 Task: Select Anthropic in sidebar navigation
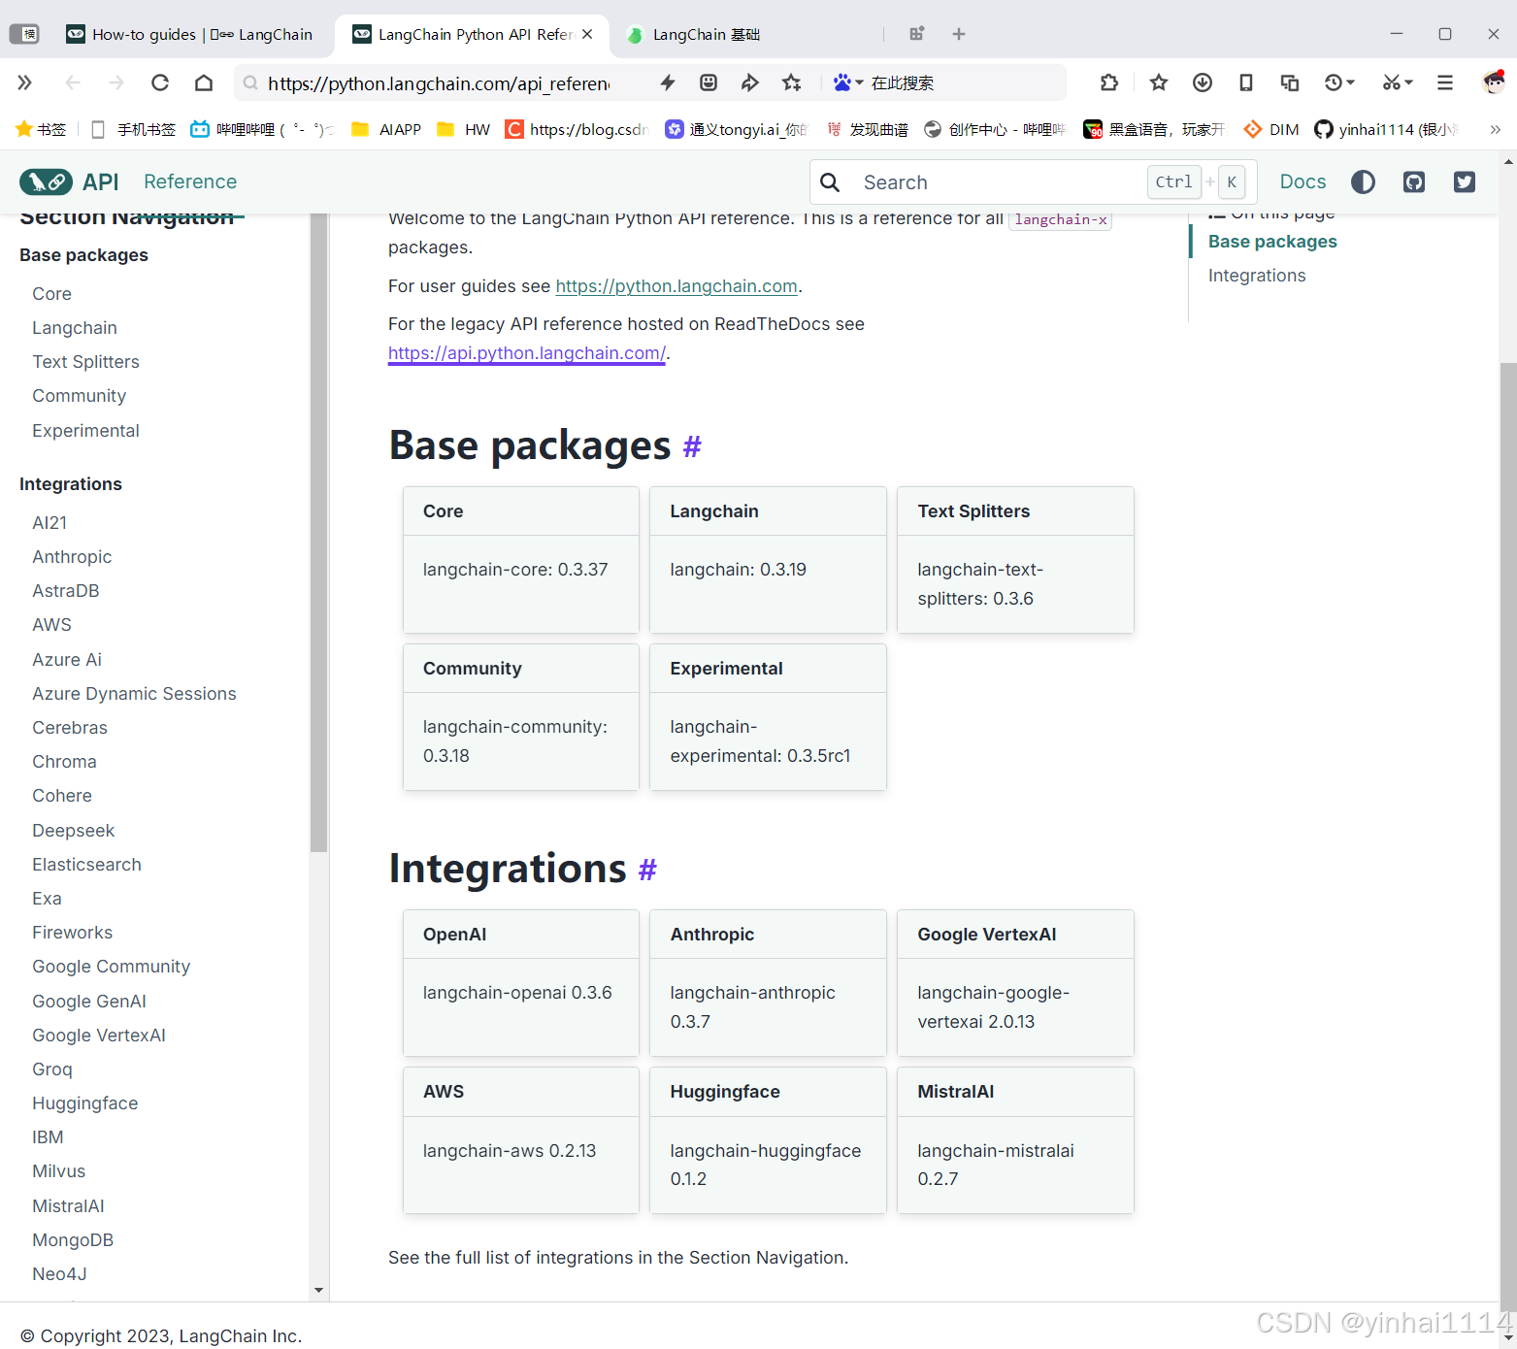coord(72,557)
